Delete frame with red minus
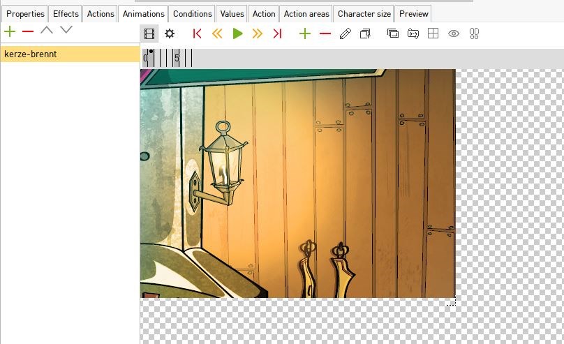 click(x=325, y=33)
